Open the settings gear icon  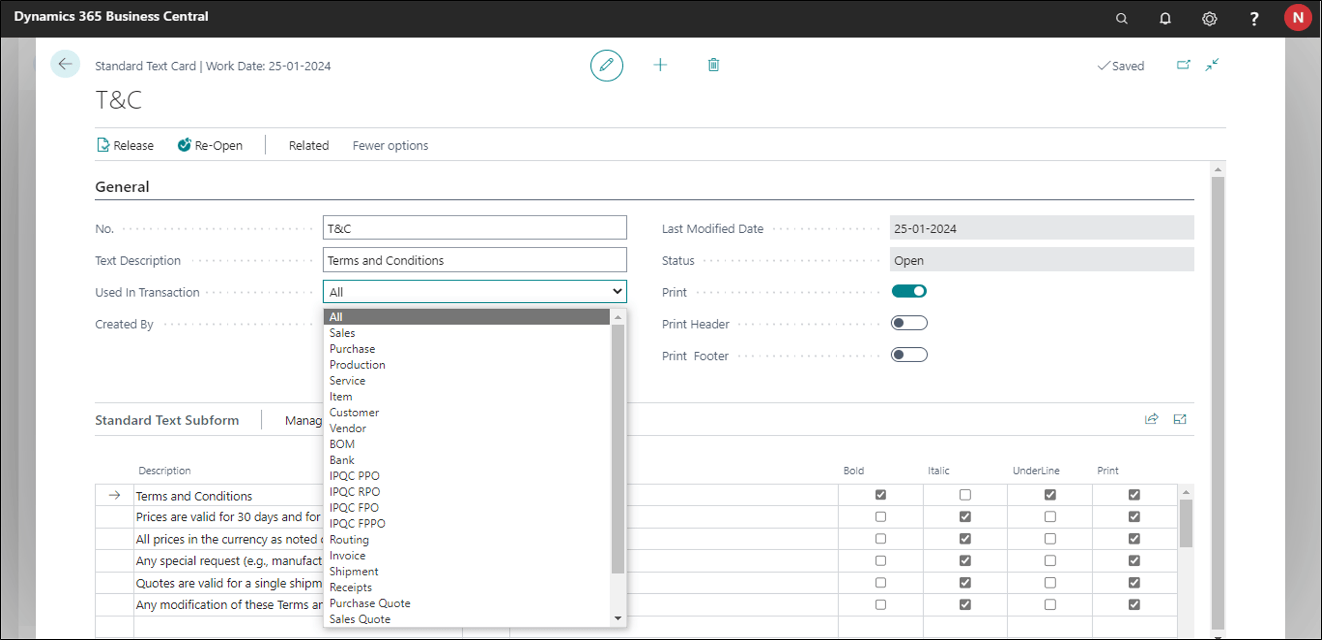1209,19
